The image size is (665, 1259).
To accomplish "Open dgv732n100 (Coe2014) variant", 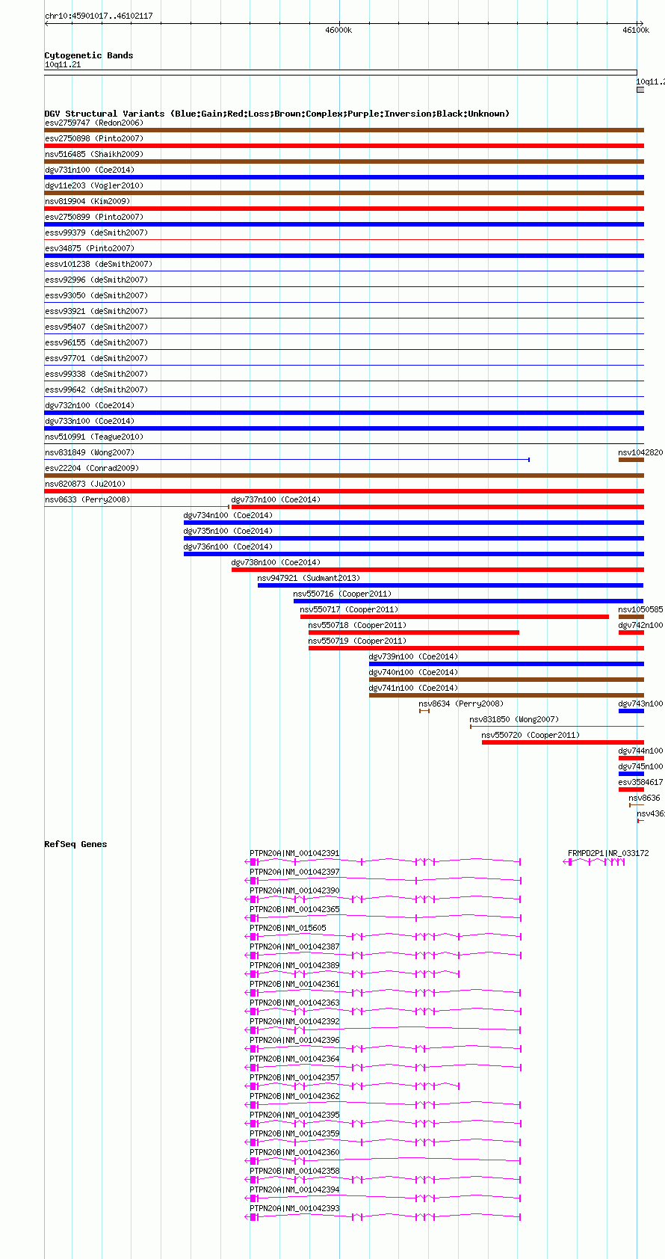I will coord(90,405).
